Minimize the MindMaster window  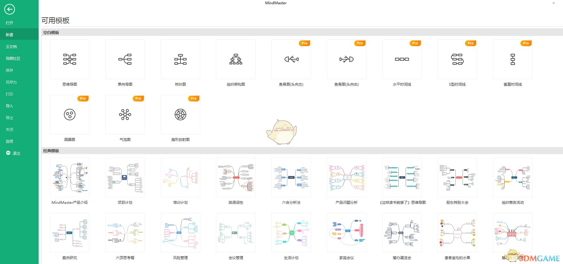(x=554, y=3)
